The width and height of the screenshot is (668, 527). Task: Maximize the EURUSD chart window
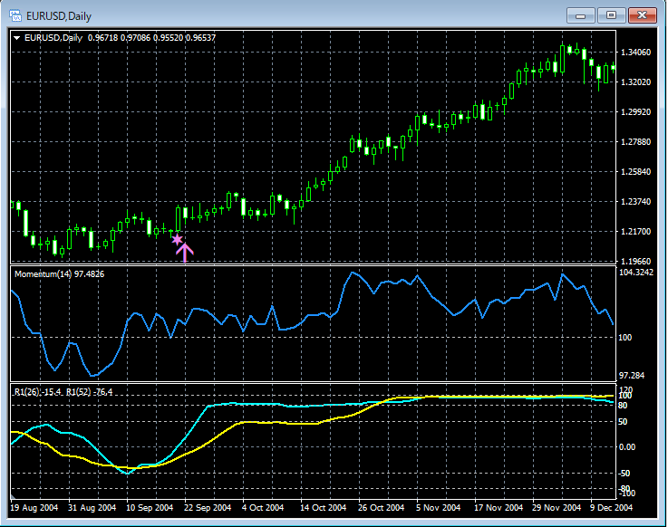pyautogui.click(x=612, y=14)
